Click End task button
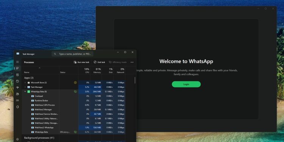284x142 pixels. click(99, 62)
